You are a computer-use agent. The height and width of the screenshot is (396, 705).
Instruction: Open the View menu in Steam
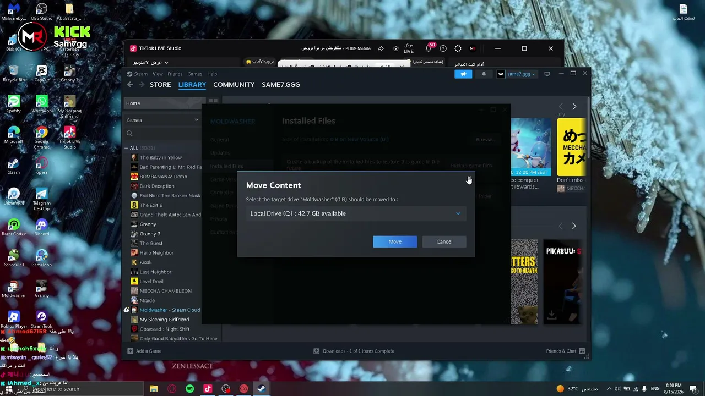[x=158, y=74]
